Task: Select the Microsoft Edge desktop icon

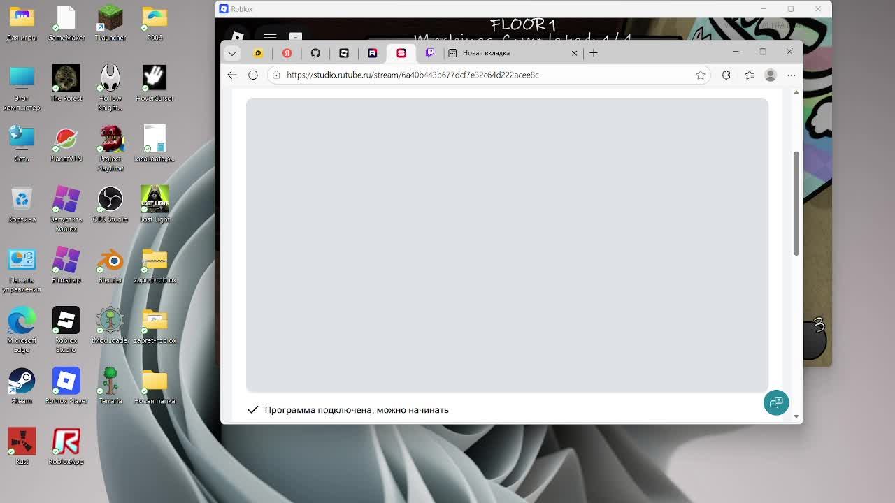Action: [x=22, y=331]
